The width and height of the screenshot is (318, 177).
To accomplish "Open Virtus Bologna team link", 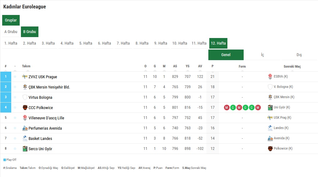I will point(40,97).
